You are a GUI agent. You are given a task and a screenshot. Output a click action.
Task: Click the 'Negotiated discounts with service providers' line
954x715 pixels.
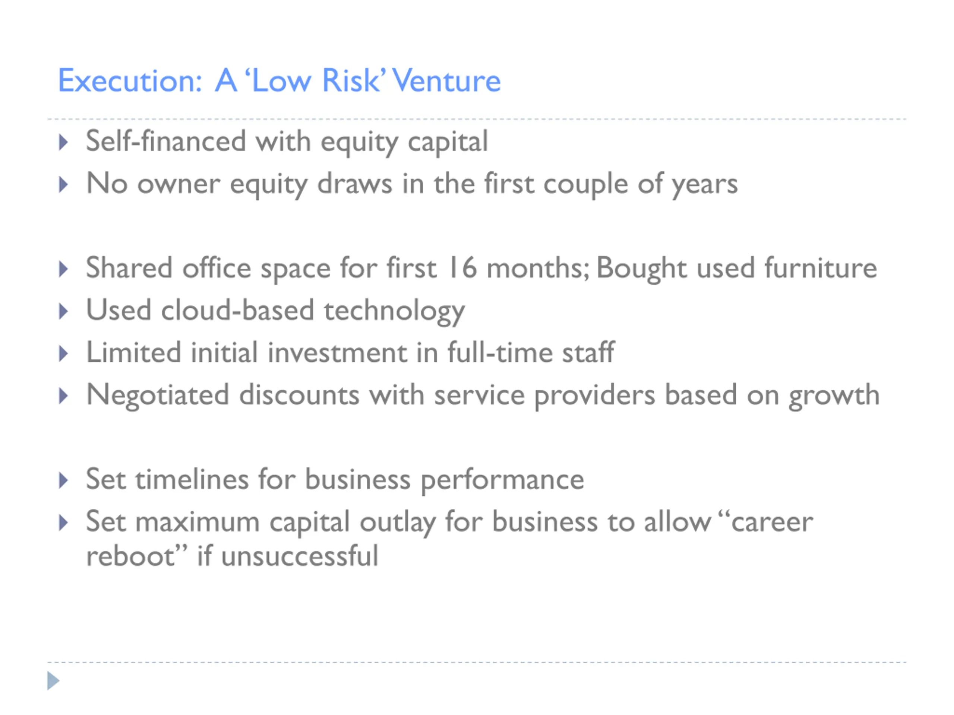click(x=483, y=395)
